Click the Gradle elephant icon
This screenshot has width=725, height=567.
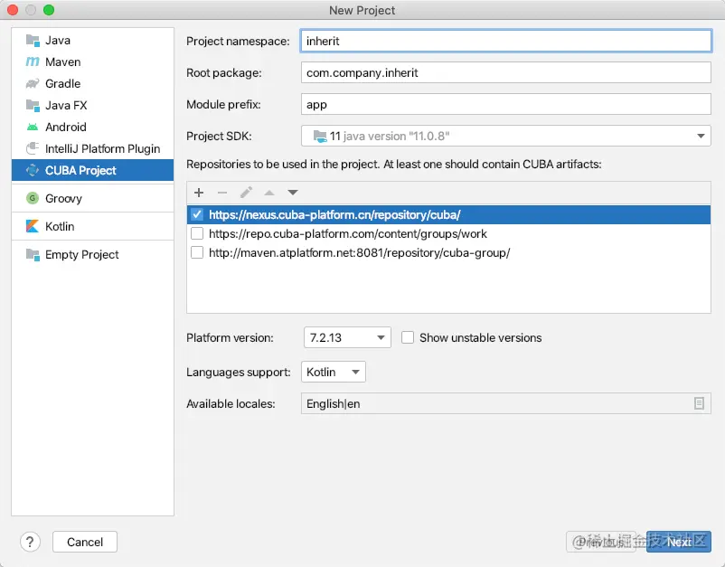[x=33, y=84]
